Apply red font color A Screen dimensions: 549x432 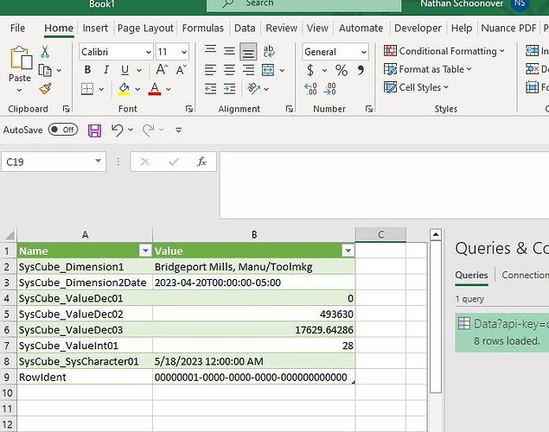(x=155, y=89)
